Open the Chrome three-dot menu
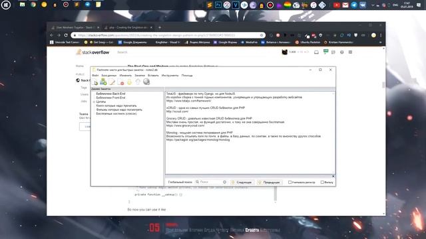Screen dimensions: 426x239 pyautogui.click(x=381, y=35)
